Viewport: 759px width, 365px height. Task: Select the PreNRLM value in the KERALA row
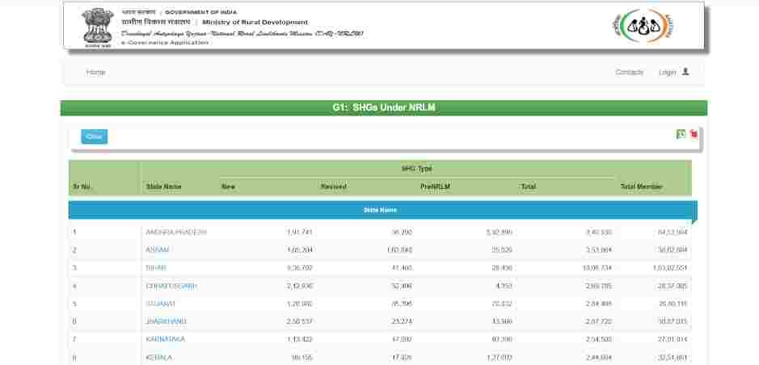pos(499,358)
